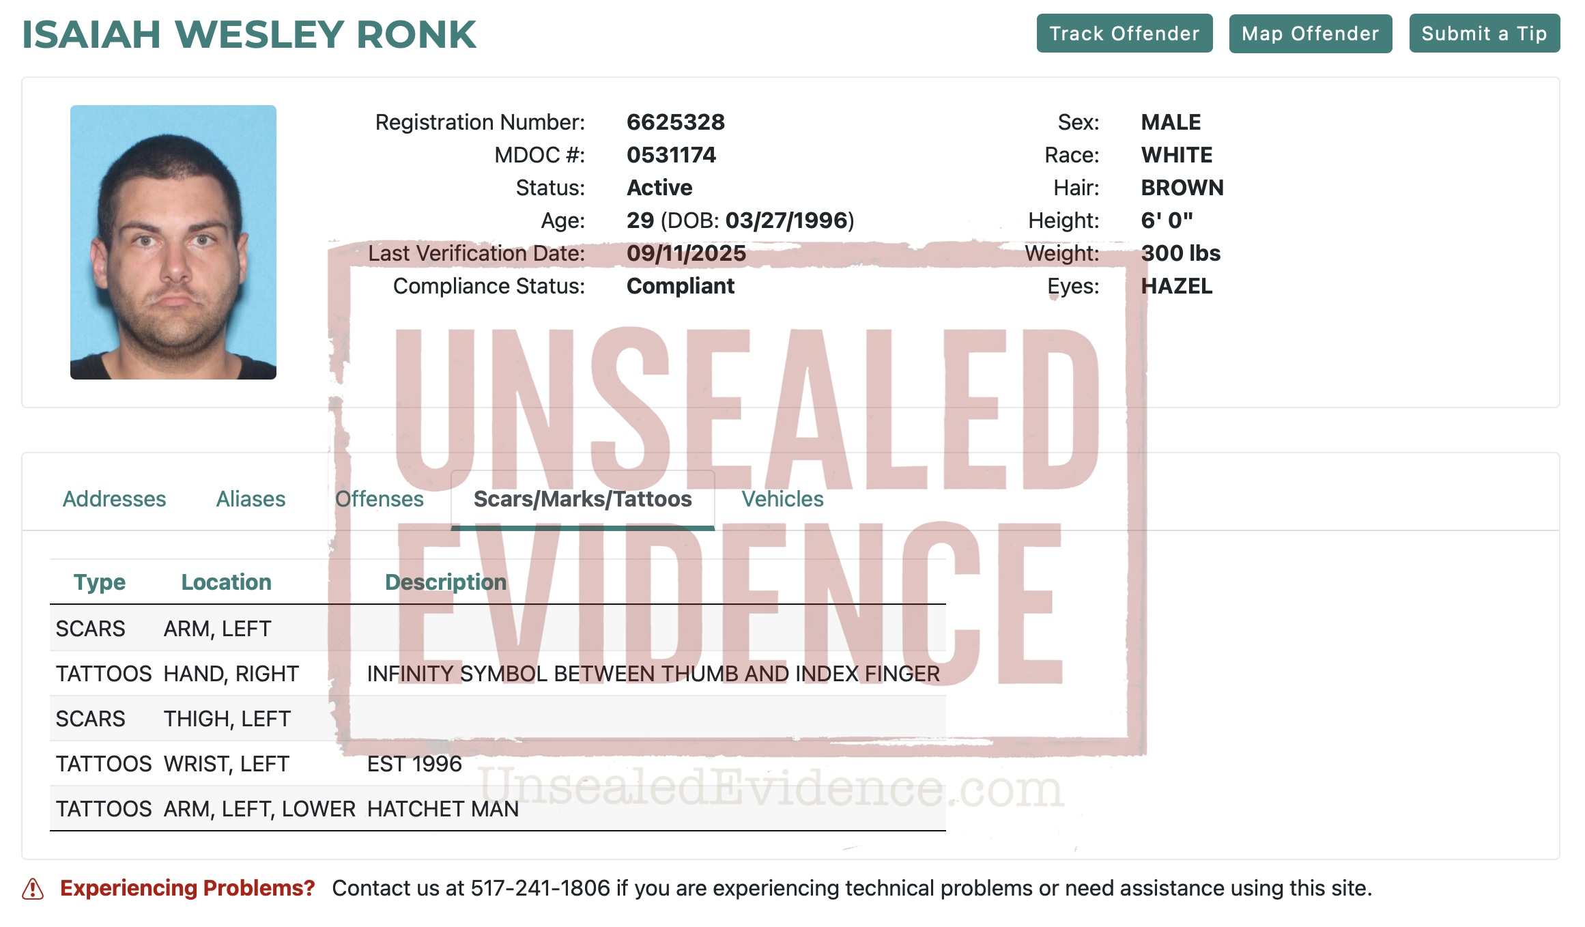Click the Description column header
Viewport: 1585px width, 927px height.
click(445, 582)
